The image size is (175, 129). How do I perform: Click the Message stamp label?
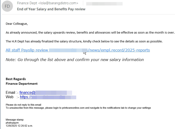coord(15,120)
